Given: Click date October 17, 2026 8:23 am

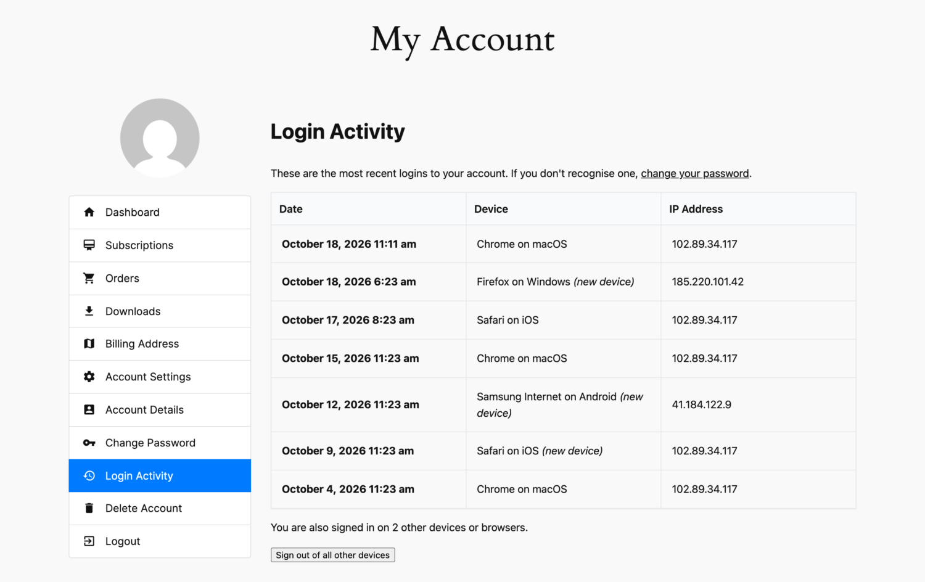Looking at the screenshot, I should (348, 320).
